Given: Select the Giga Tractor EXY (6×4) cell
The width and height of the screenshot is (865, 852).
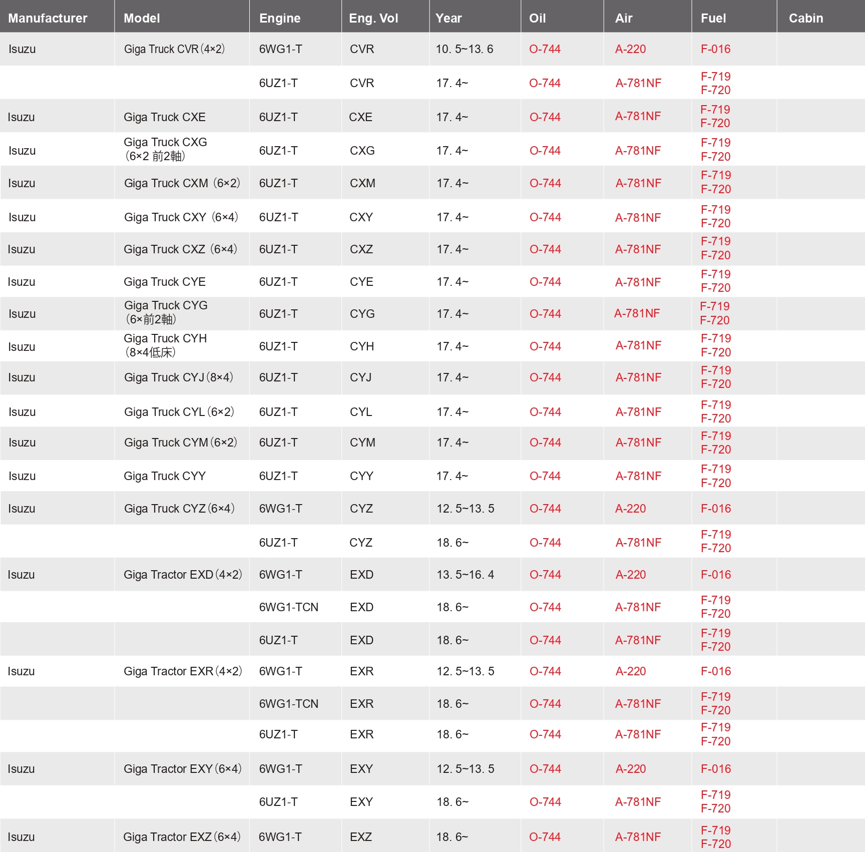Looking at the screenshot, I should point(183,769).
